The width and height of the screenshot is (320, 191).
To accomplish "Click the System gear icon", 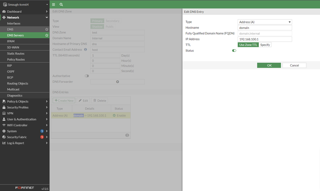I will click(4, 131).
